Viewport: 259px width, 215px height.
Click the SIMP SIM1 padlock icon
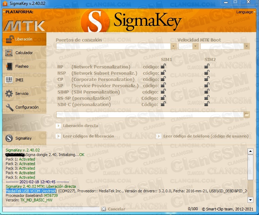pyautogui.click(x=163, y=92)
